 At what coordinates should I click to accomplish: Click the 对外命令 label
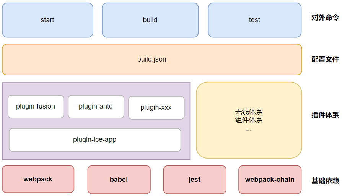[325, 18]
